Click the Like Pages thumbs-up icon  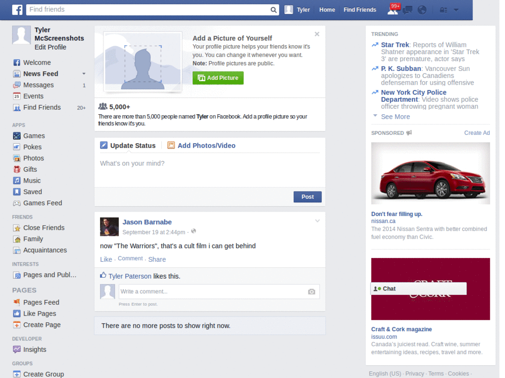[17, 314]
